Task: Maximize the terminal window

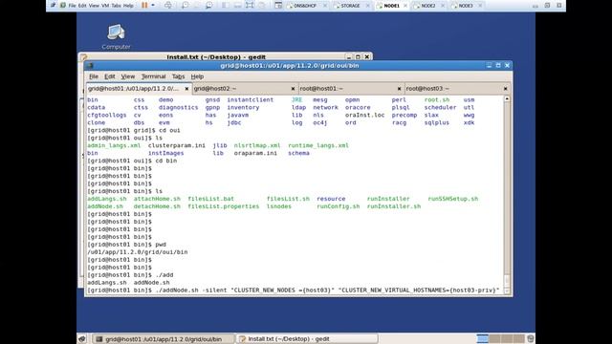Action: (x=498, y=66)
